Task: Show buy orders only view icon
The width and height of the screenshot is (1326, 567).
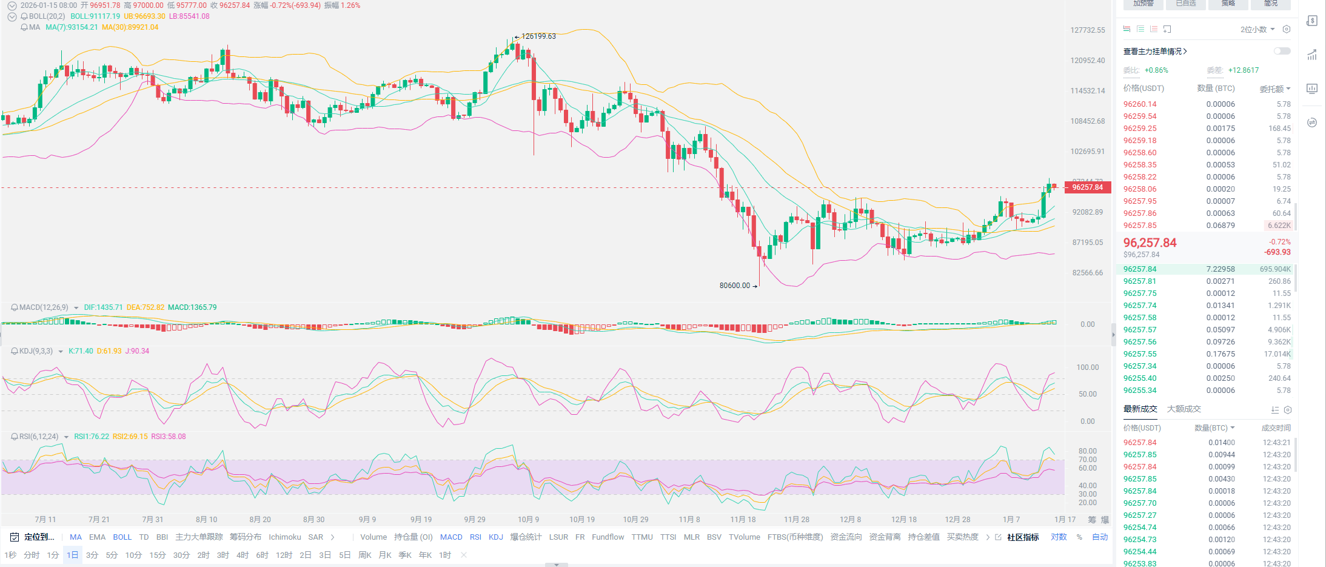Action: click(x=1140, y=29)
